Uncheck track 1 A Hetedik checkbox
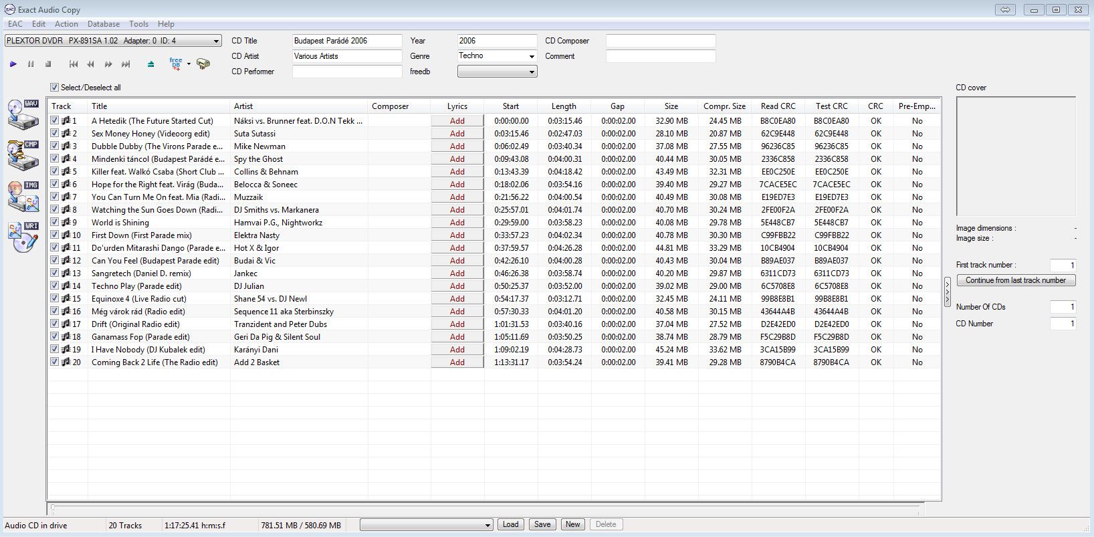 pos(55,121)
